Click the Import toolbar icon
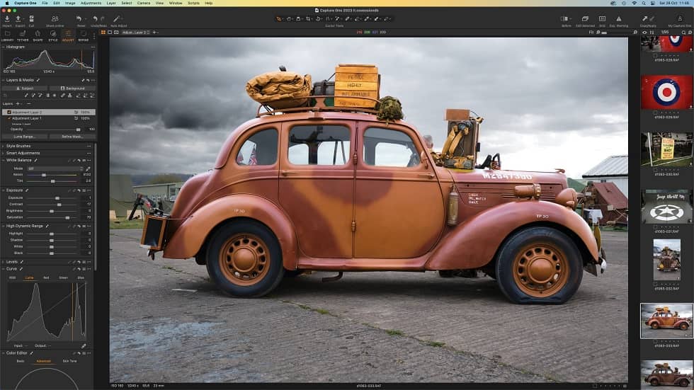 tap(7, 19)
